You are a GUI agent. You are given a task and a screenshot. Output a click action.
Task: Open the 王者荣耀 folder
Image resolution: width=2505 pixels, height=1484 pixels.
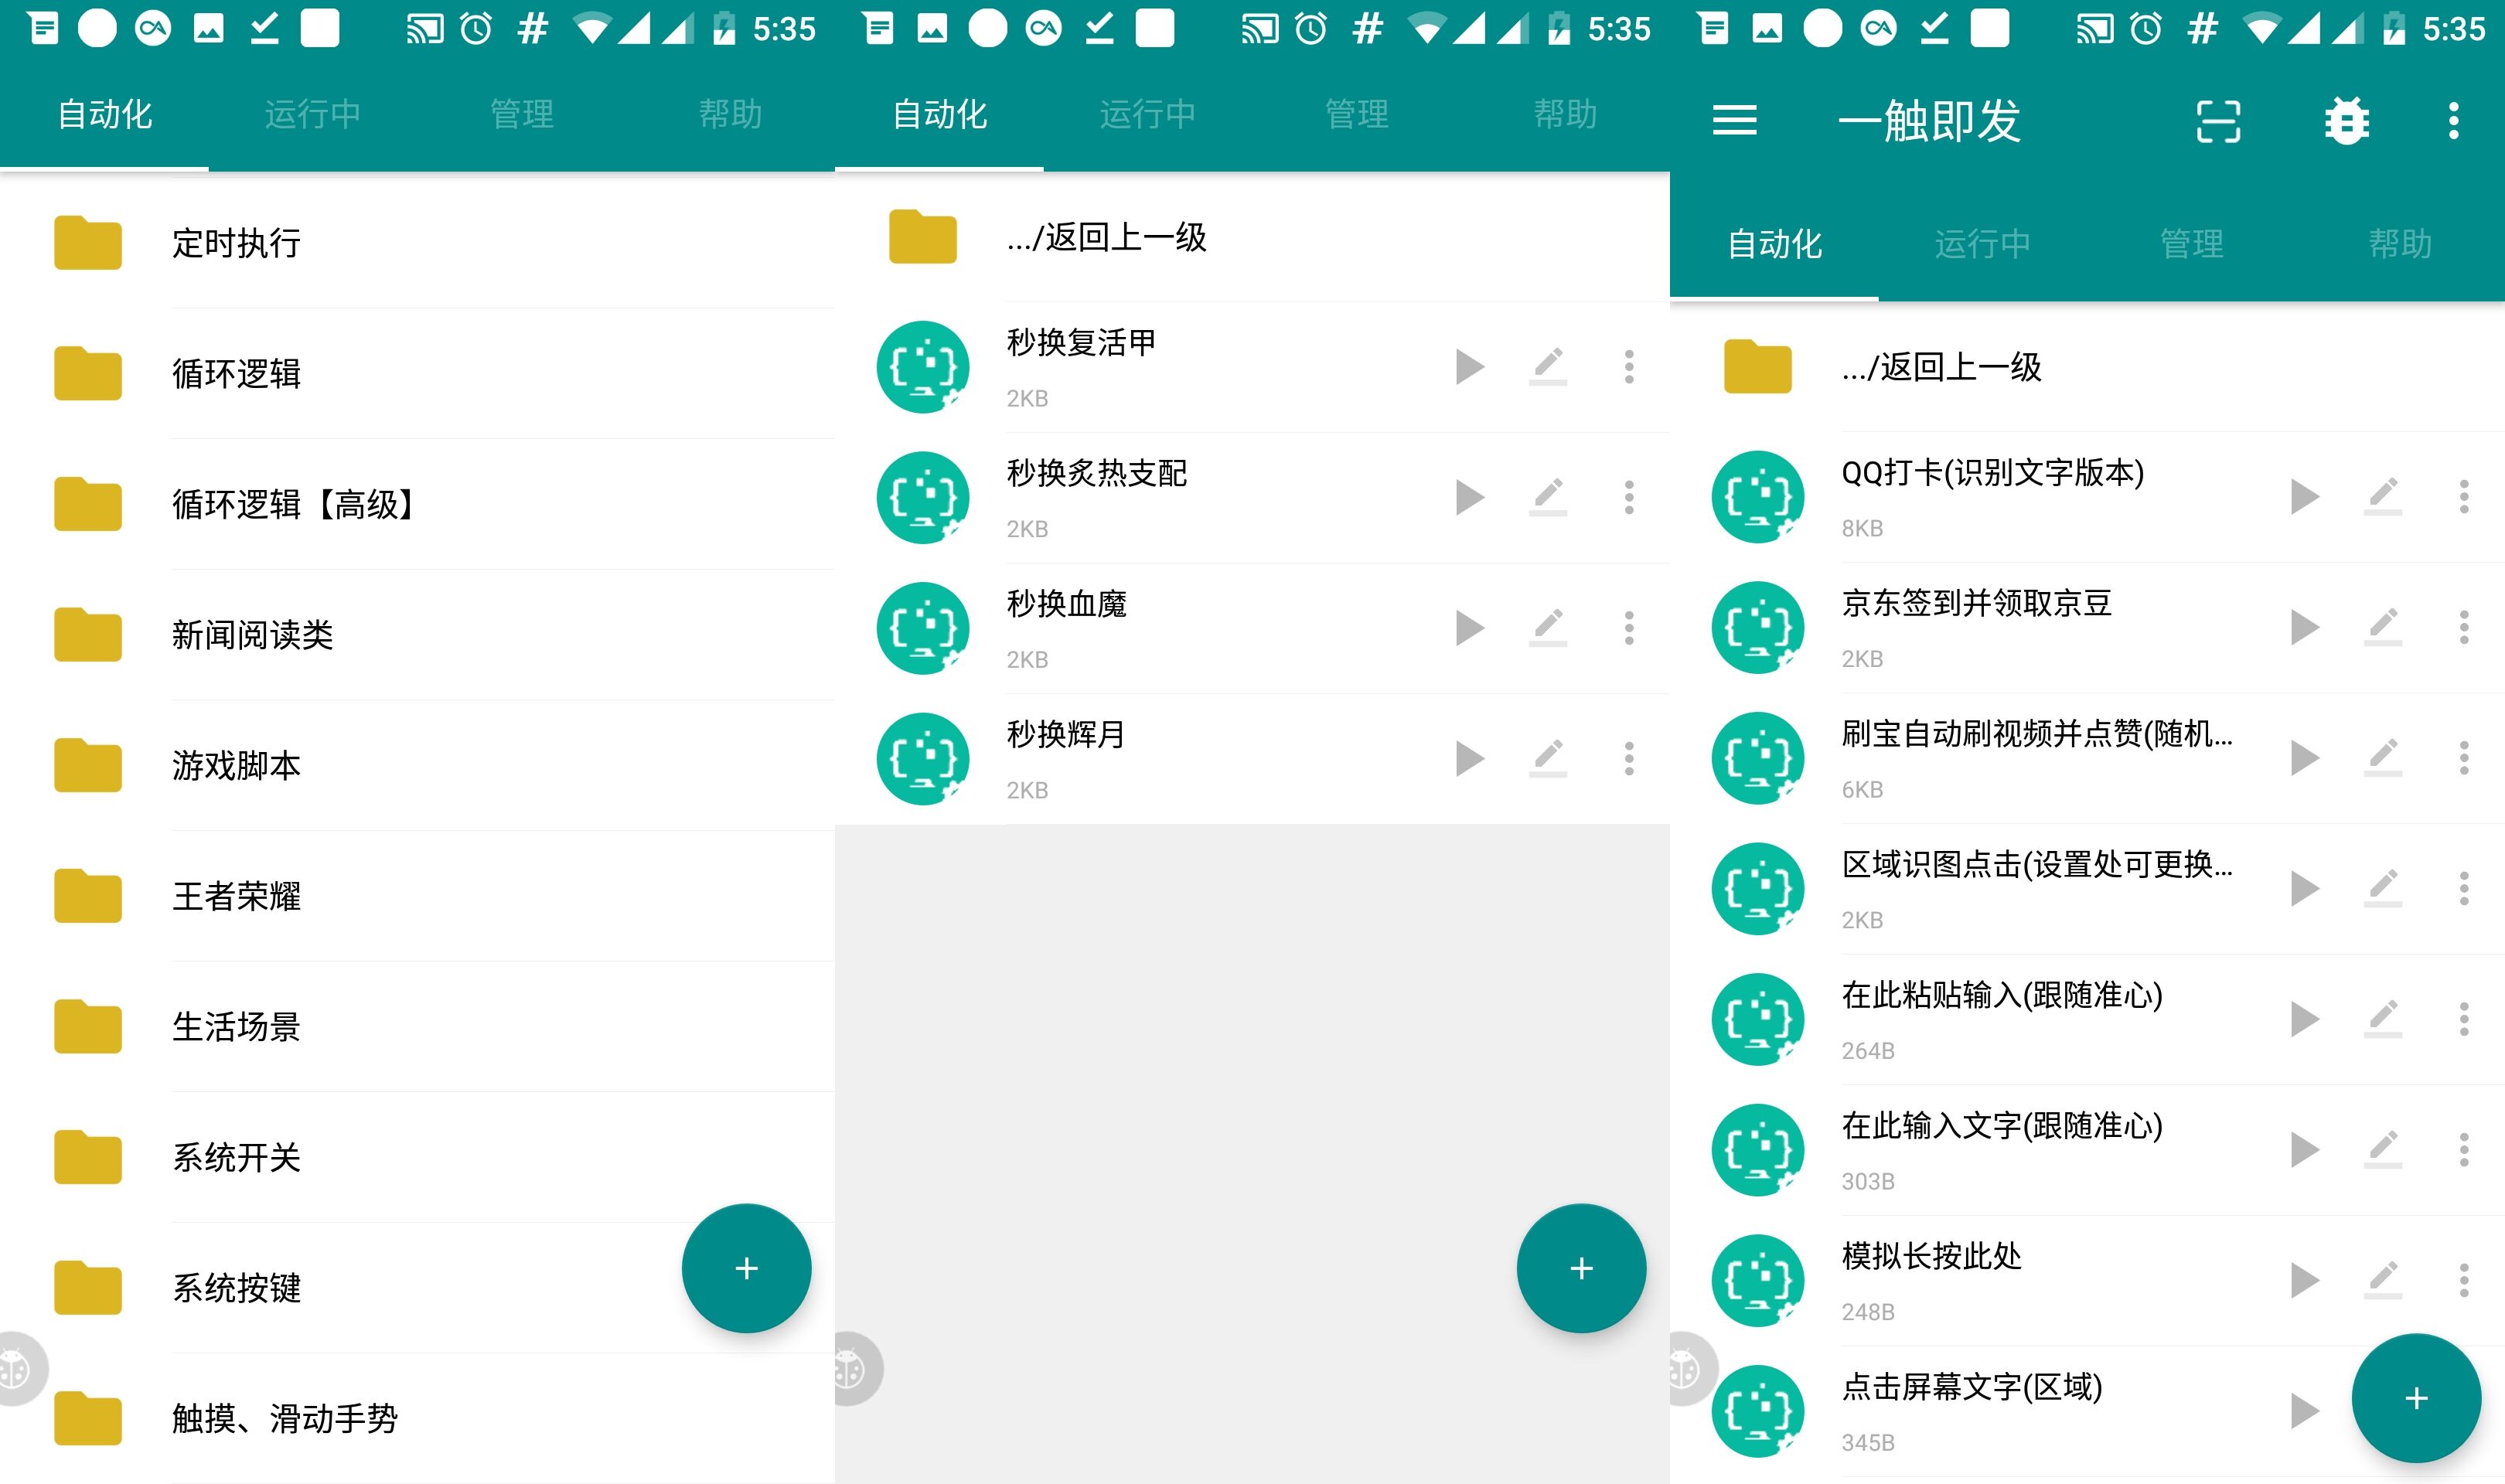tap(237, 896)
